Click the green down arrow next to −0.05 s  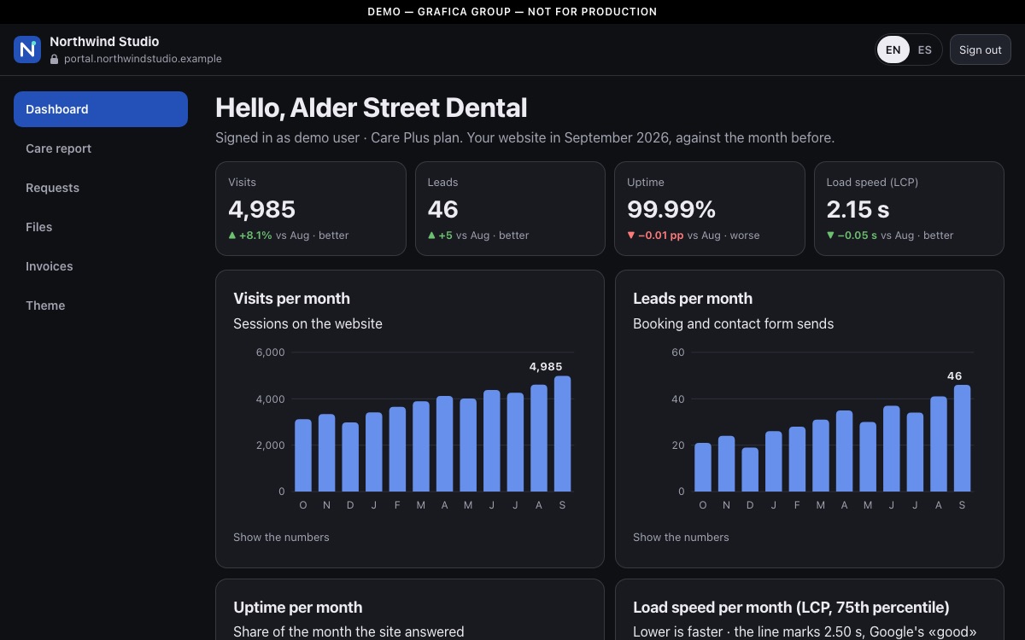[830, 236]
